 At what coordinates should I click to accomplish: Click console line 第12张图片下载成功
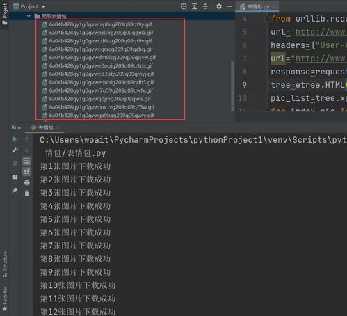pyautogui.click(x=78, y=311)
